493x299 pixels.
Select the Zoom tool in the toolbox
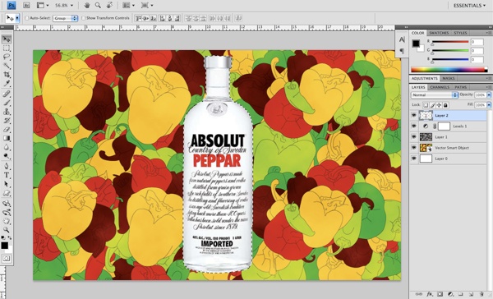click(7, 230)
